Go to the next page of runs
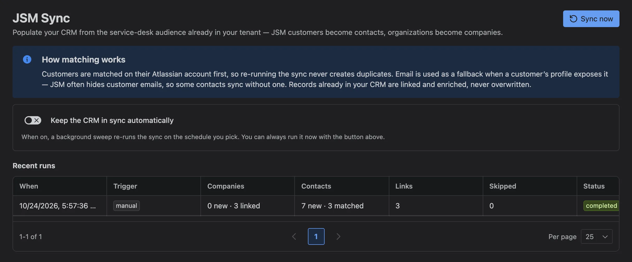Viewport: 632px width, 262px height. coord(338,236)
